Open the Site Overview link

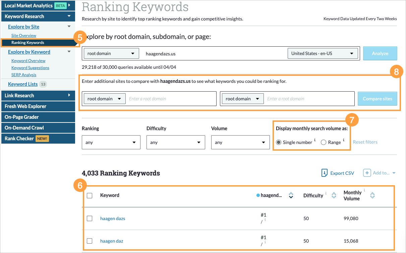[23, 35]
